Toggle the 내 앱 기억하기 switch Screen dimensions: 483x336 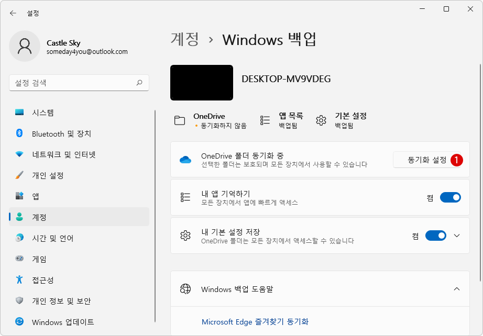tap(451, 197)
